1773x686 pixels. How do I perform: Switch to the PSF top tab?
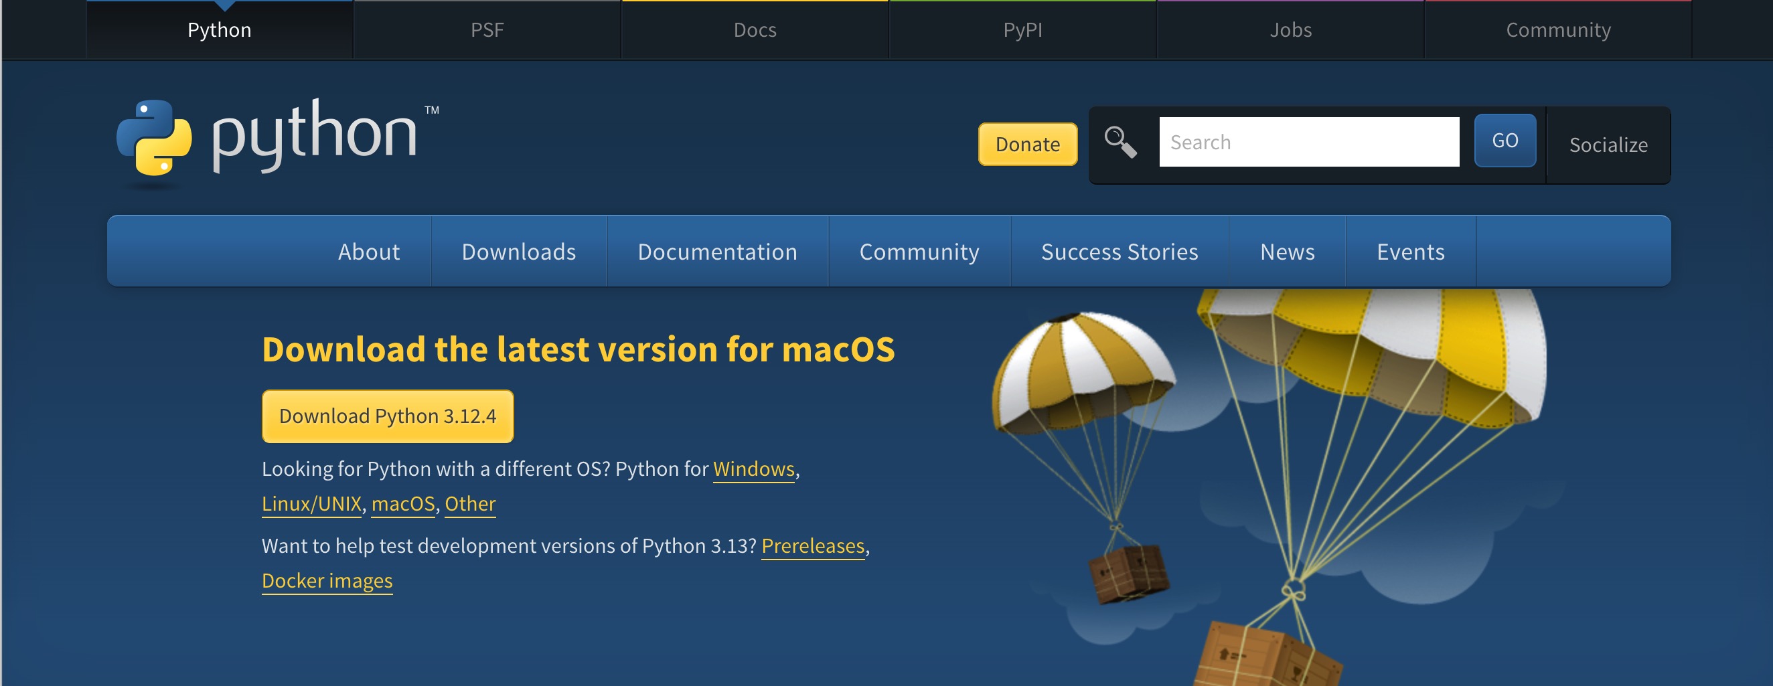487,29
